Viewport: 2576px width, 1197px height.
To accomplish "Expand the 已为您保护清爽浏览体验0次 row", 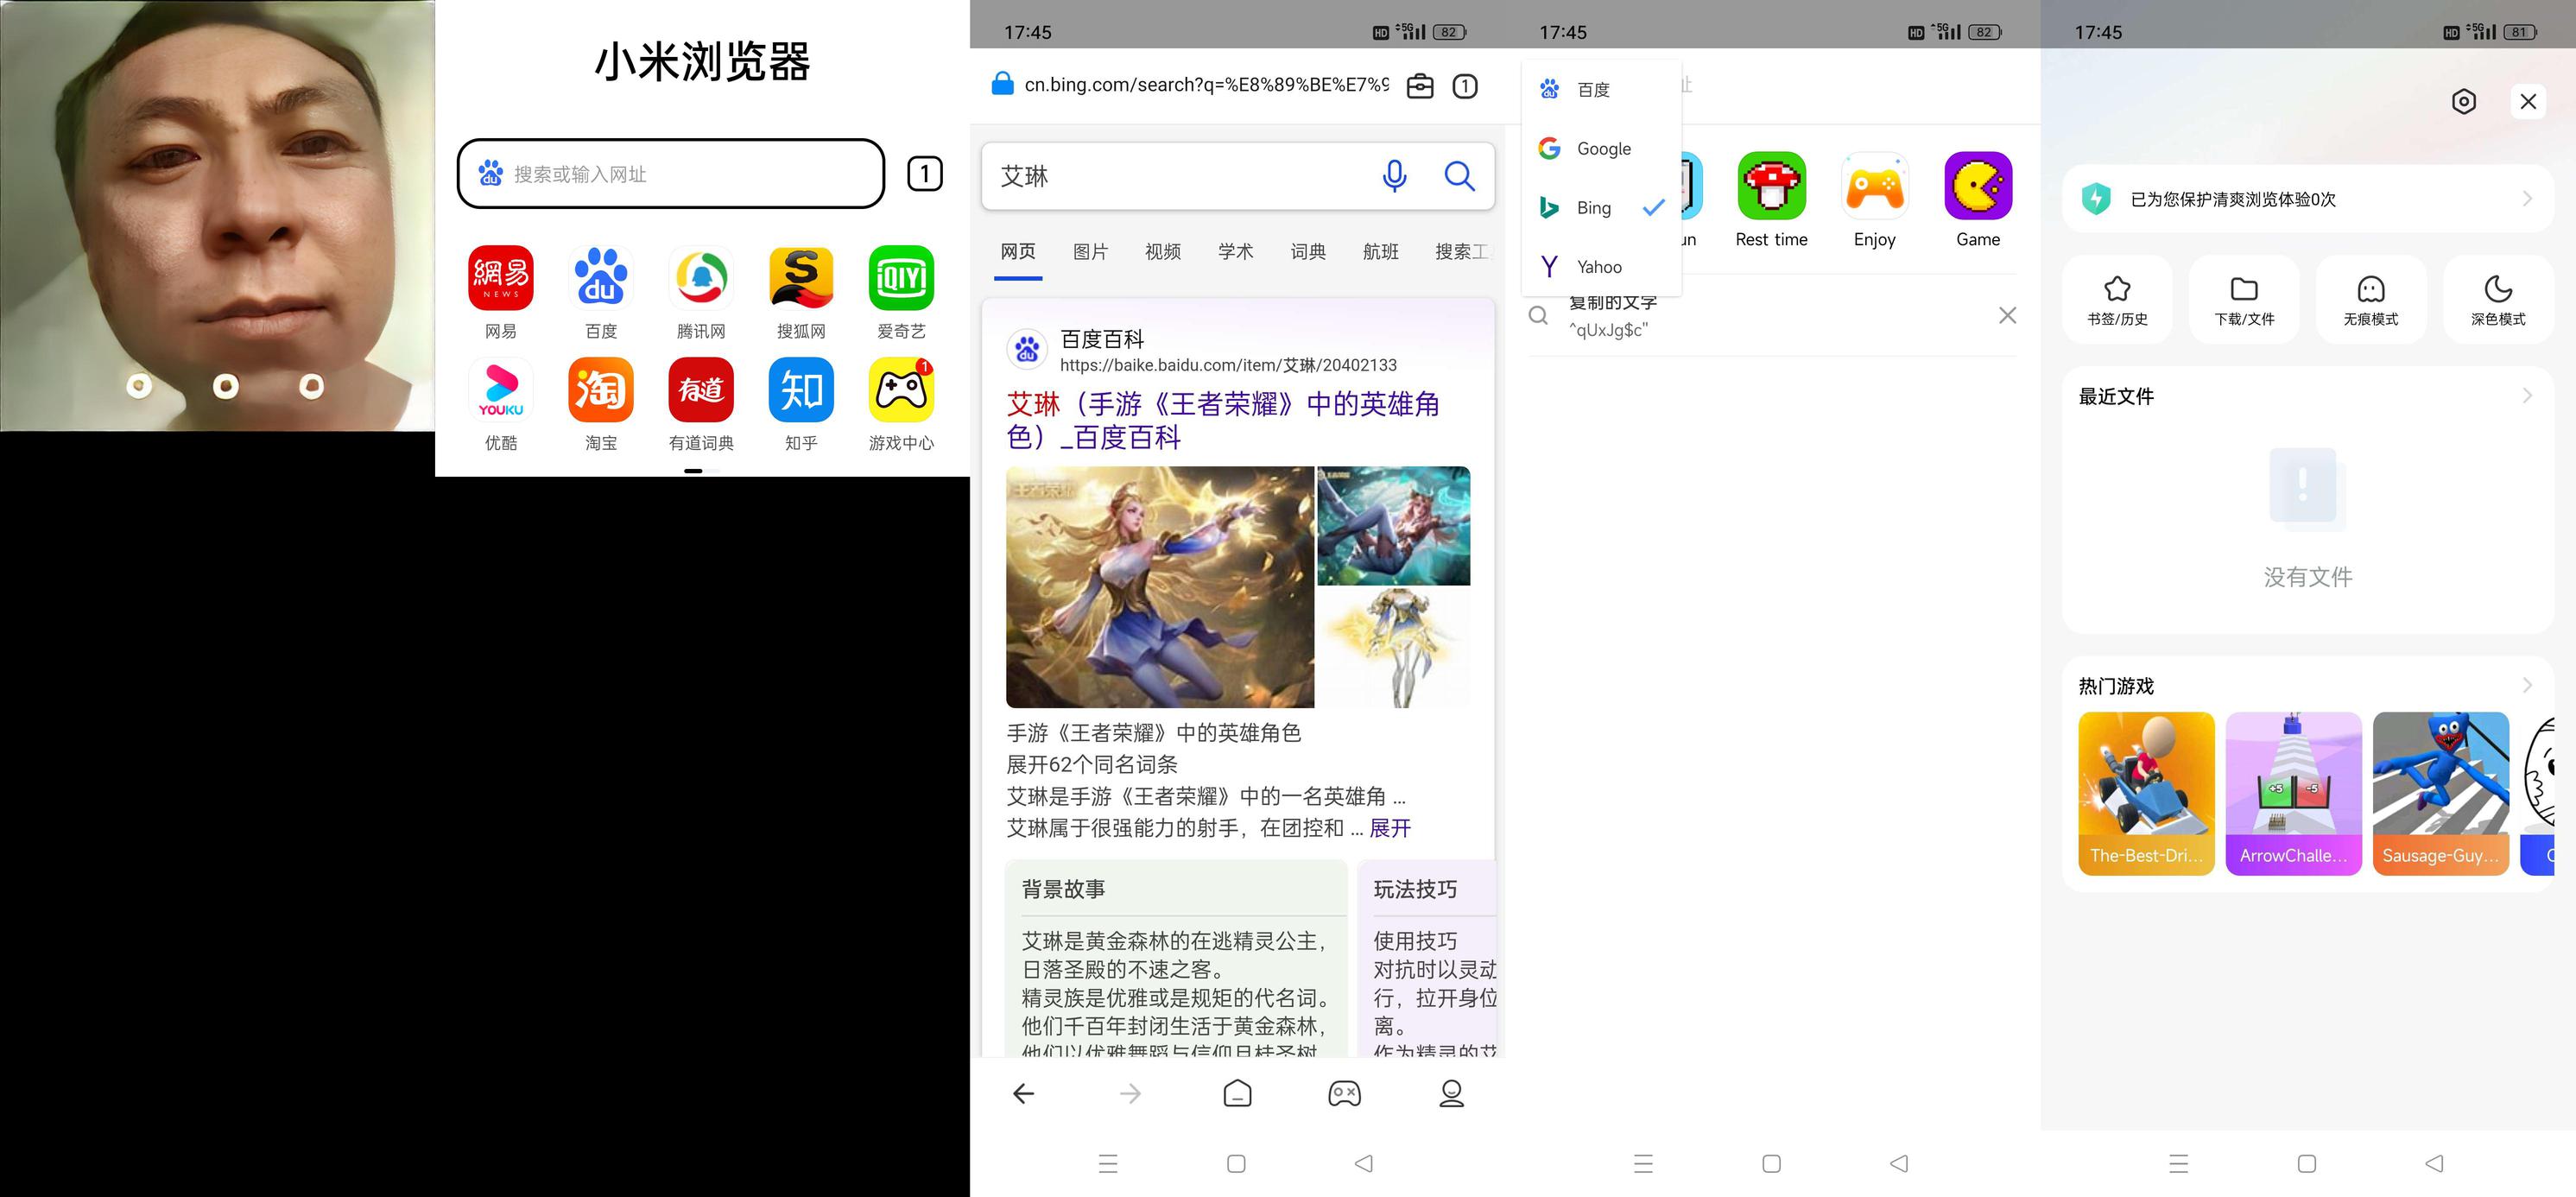I will click(2307, 199).
